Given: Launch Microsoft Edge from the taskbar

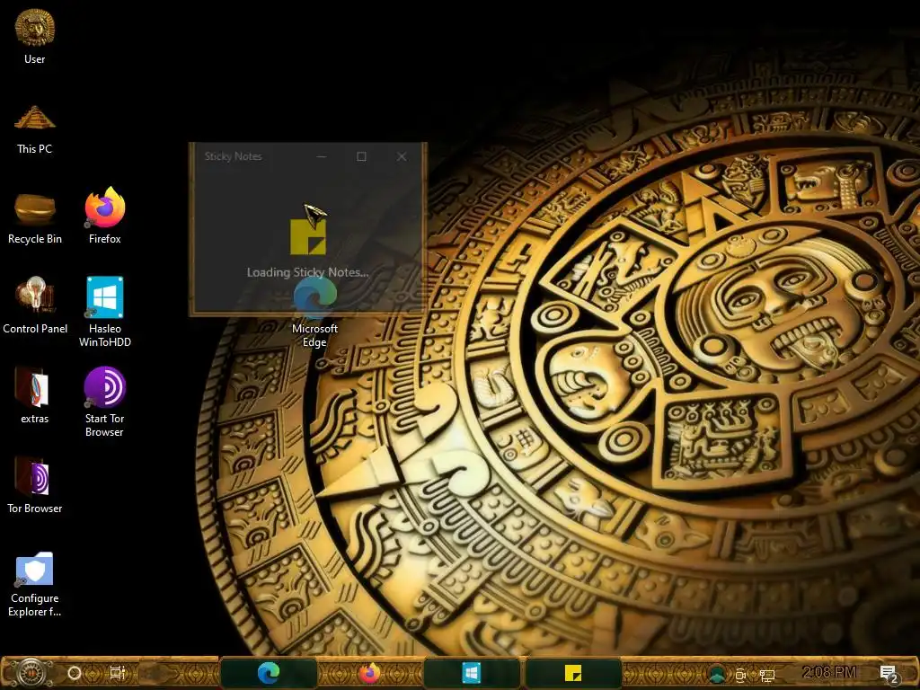Looking at the screenshot, I should [x=269, y=673].
